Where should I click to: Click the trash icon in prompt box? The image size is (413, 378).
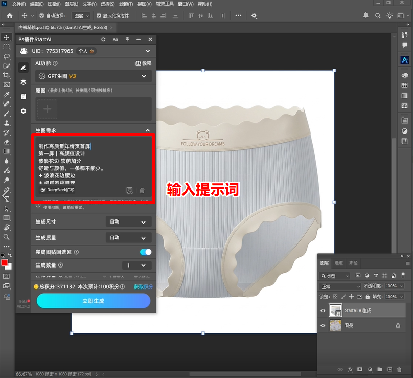coord(142,190)
